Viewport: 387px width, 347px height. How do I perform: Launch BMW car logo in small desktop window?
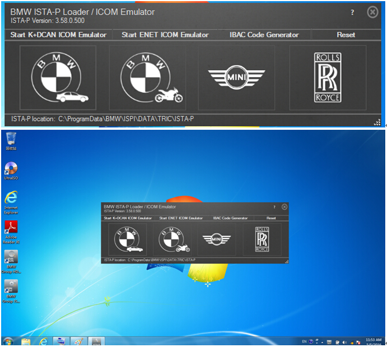[x=127, y=239]
